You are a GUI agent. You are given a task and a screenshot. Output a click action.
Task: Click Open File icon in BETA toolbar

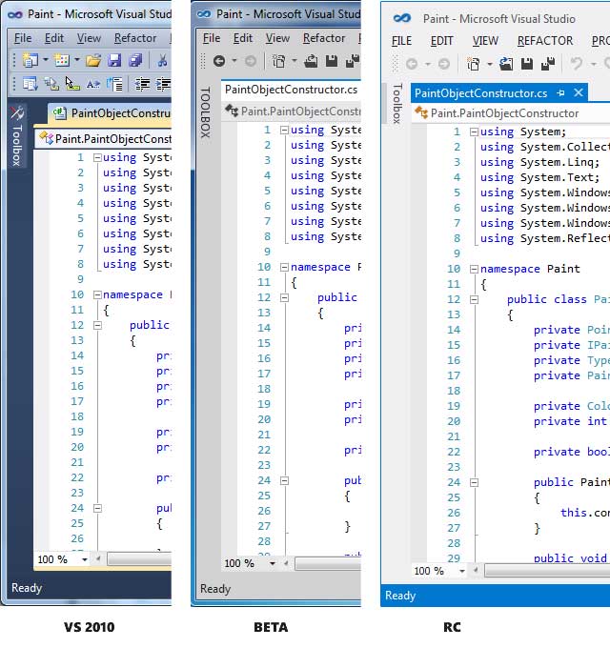pos(311,62)
